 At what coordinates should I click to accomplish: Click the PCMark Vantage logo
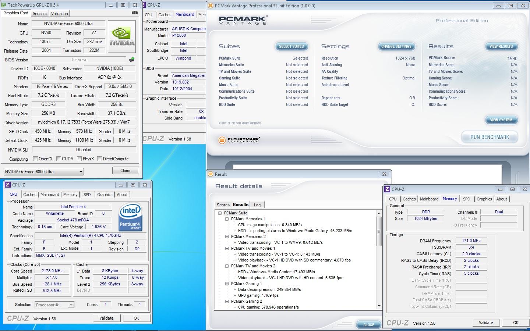243,20
